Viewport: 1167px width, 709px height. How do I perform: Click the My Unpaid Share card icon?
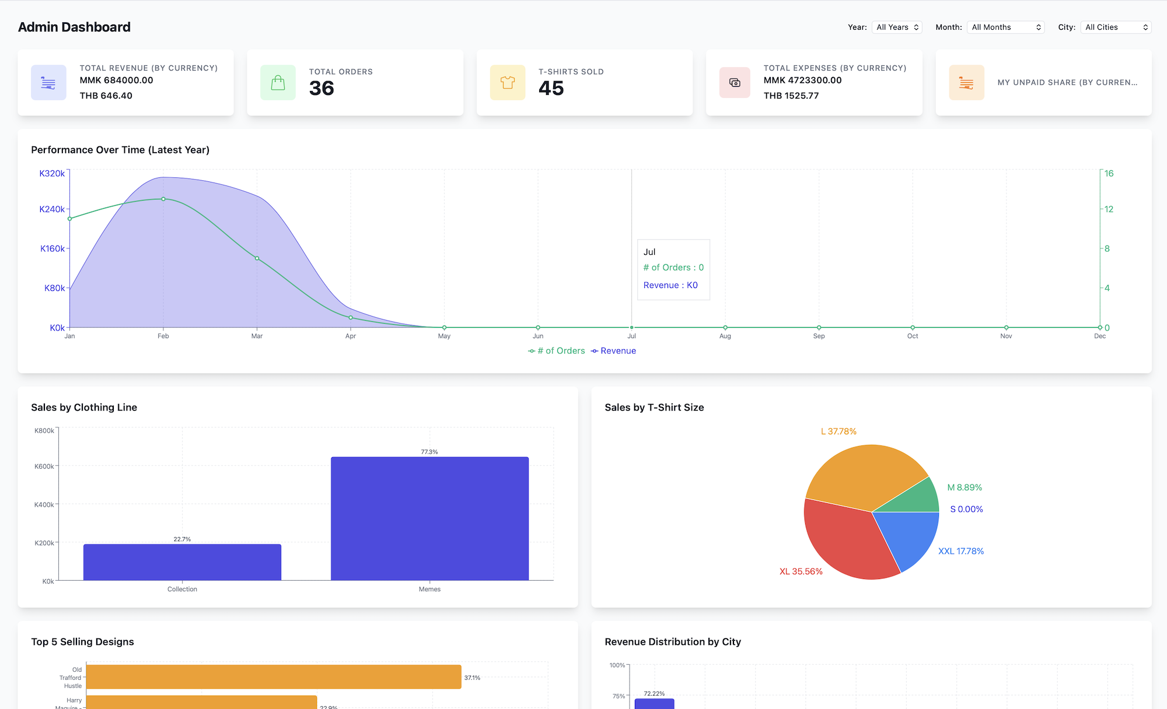click(x=966, y=83)
